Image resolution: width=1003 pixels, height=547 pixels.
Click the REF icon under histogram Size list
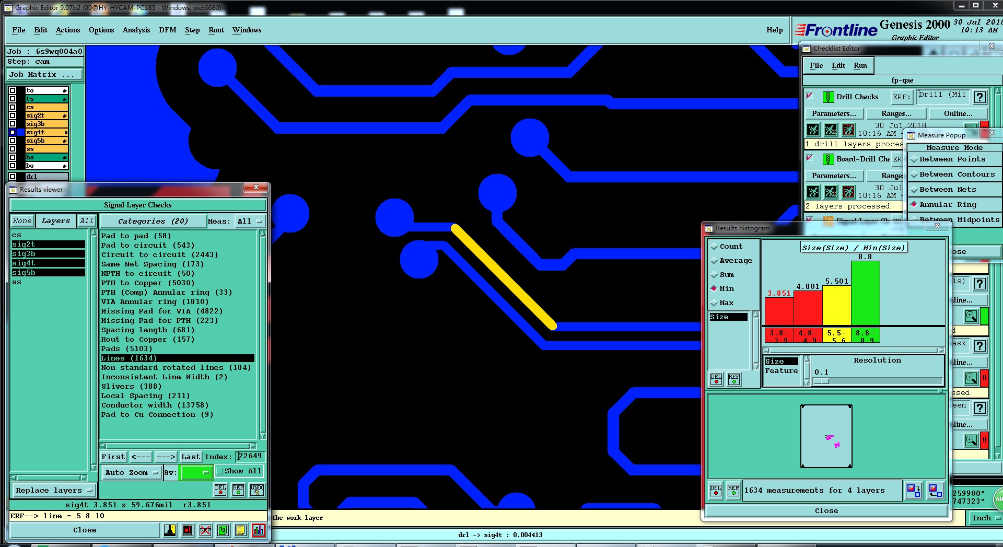click(x=734, y=379)
